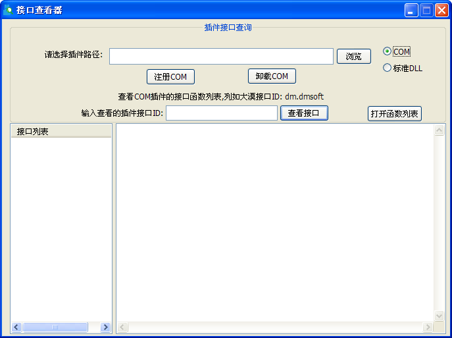This screenshot has width=452, height=338.
Task: Close the 接口查看器 window
Action: point(441,11)
